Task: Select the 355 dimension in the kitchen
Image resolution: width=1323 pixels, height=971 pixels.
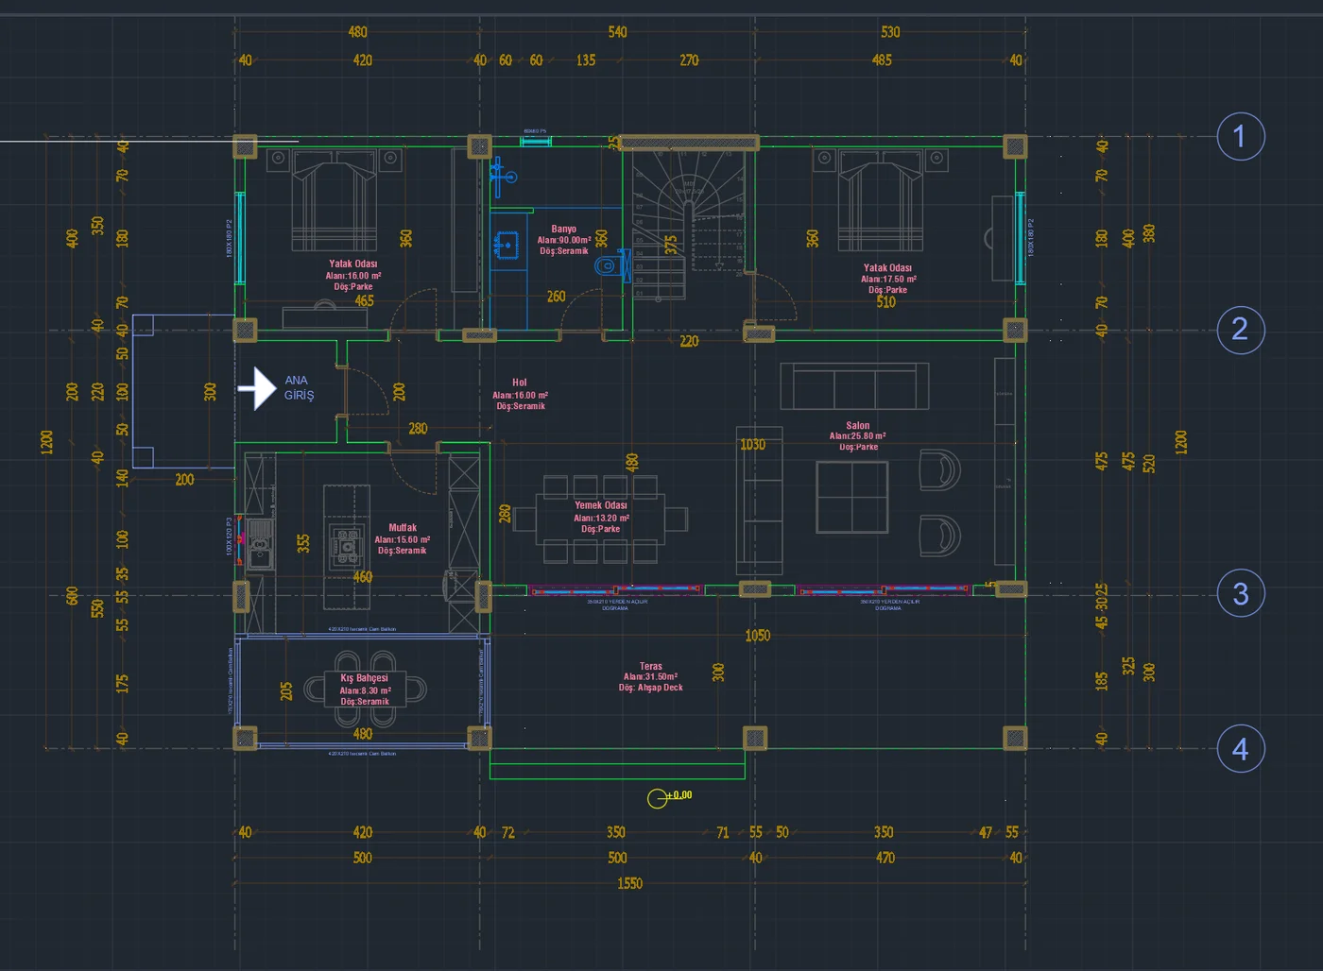Action: pos(303,544)
